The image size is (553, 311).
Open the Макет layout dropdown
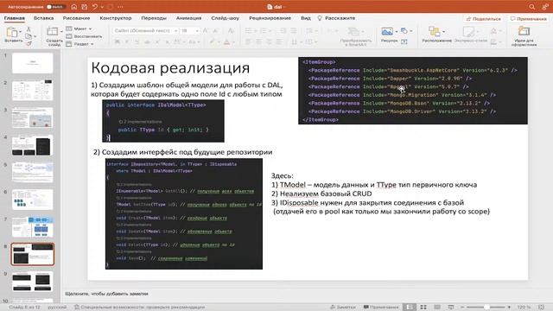pyautogui.click(x=79, y=29)
